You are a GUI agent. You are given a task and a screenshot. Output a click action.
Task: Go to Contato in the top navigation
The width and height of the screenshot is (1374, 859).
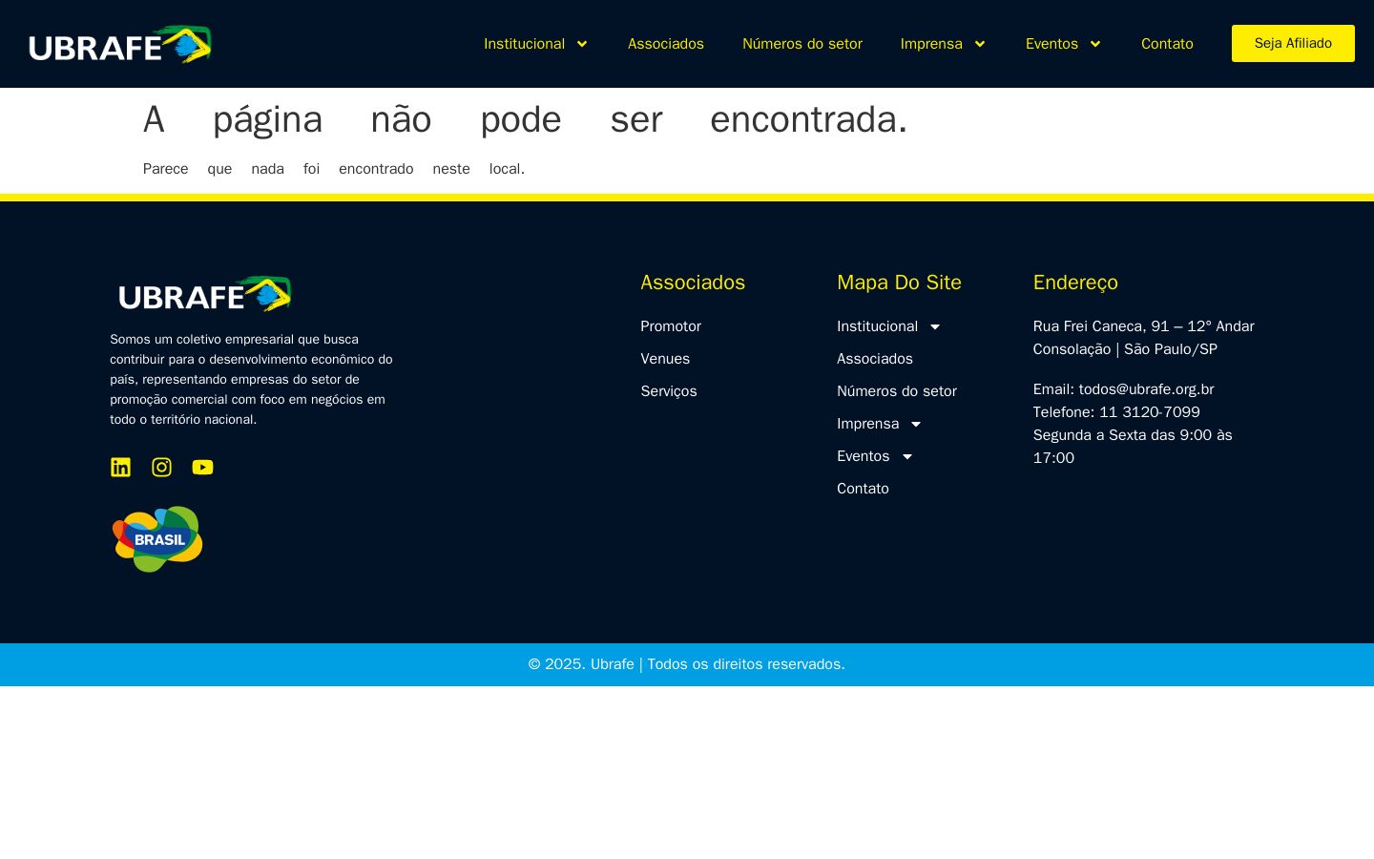coord(1167,44)
